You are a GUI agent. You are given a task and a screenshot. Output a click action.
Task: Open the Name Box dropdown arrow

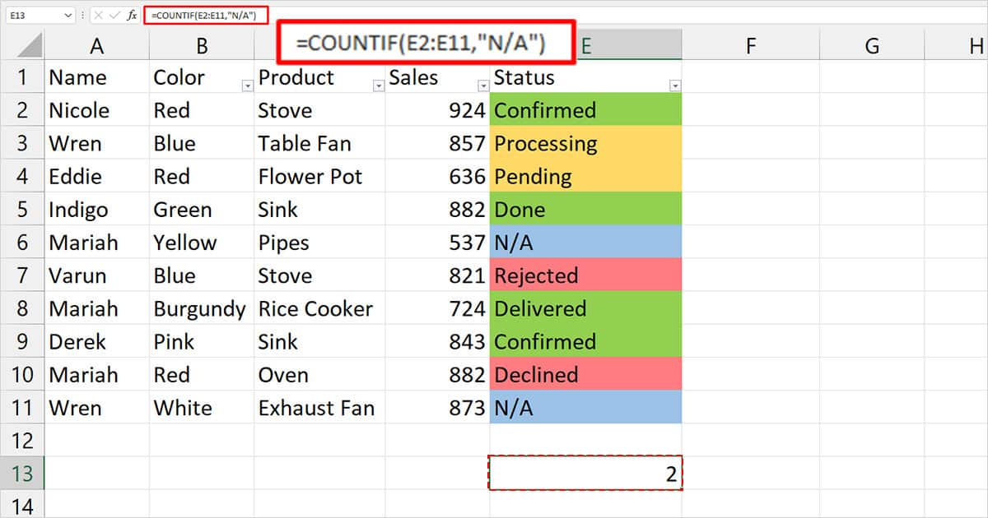68,14
